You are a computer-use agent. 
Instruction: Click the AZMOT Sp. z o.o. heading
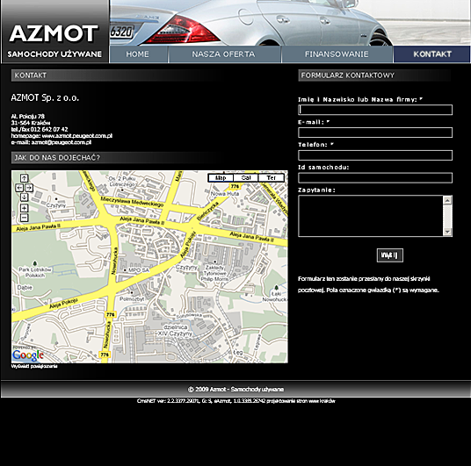(45, 97)
